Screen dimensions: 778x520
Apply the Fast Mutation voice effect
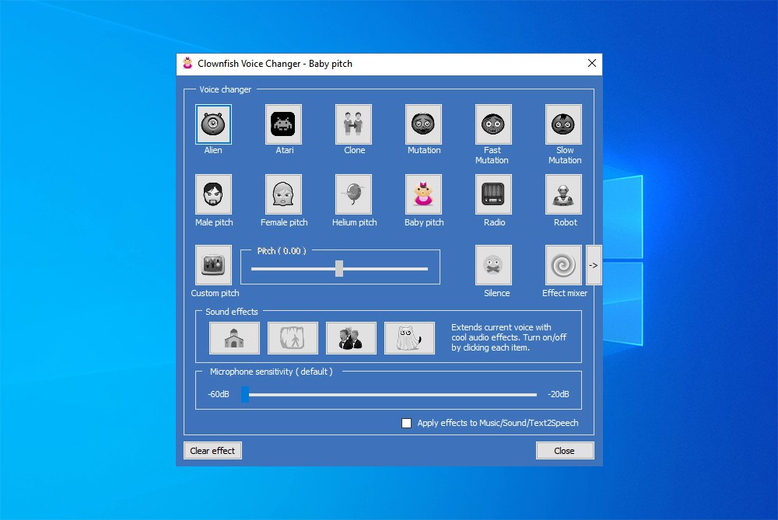click(x=493, y=124)
